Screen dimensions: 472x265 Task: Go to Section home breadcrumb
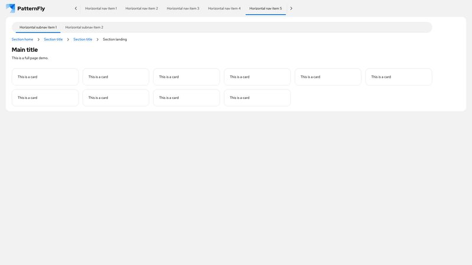pyautogui.click(x=22, y=39)
